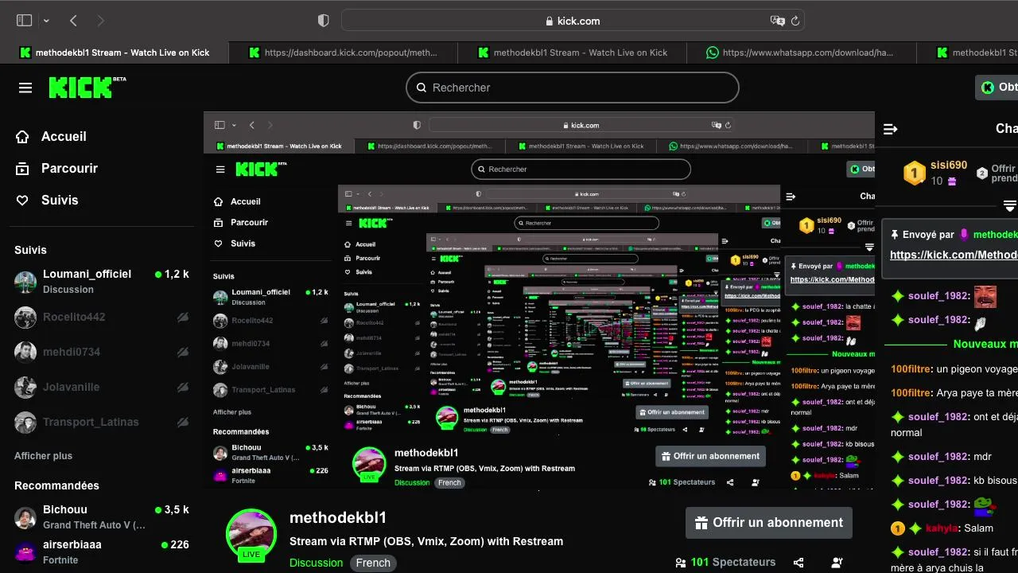
Task: Click main Offrir un abonnement button
Action: pos(769,523)
